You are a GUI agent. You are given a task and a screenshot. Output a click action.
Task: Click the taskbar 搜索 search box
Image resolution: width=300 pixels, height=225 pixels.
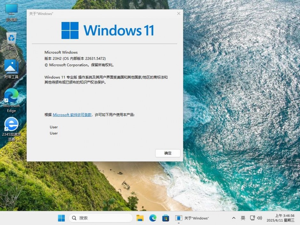pos(101,218)
